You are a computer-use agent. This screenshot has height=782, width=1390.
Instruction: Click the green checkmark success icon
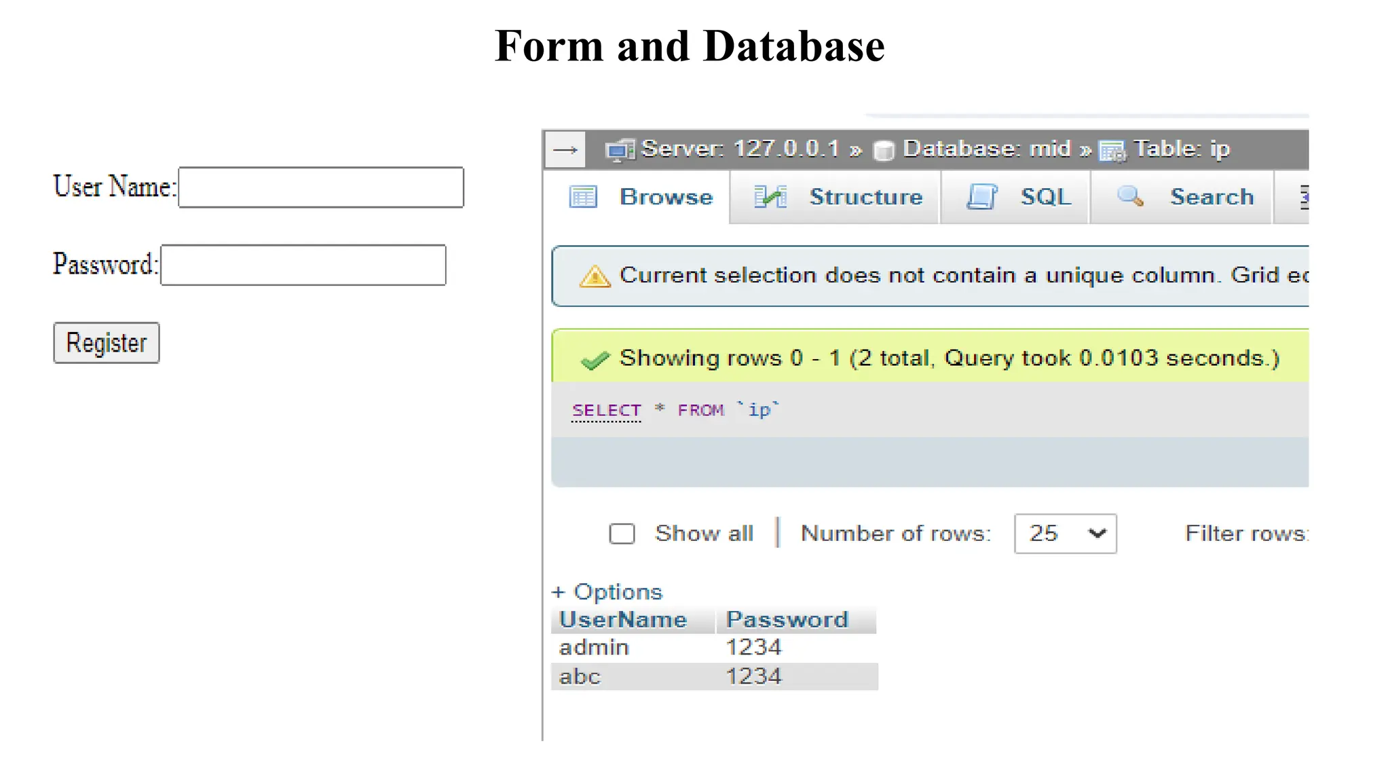(595, 360)
